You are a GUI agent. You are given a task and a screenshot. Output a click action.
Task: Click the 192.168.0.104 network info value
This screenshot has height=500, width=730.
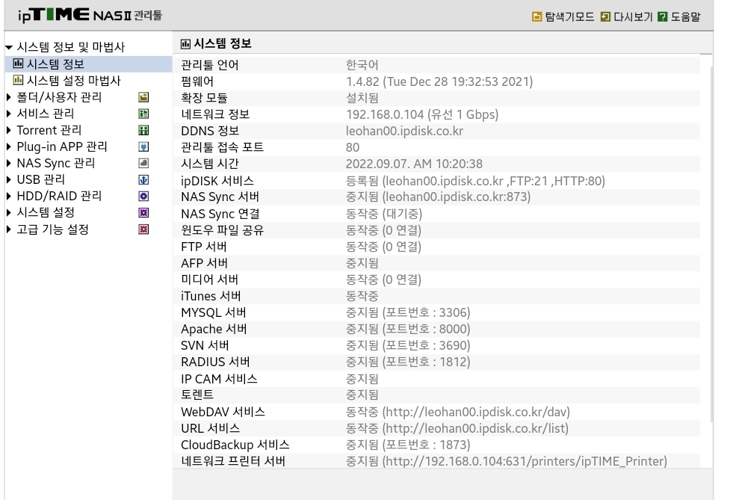[422, 114]
